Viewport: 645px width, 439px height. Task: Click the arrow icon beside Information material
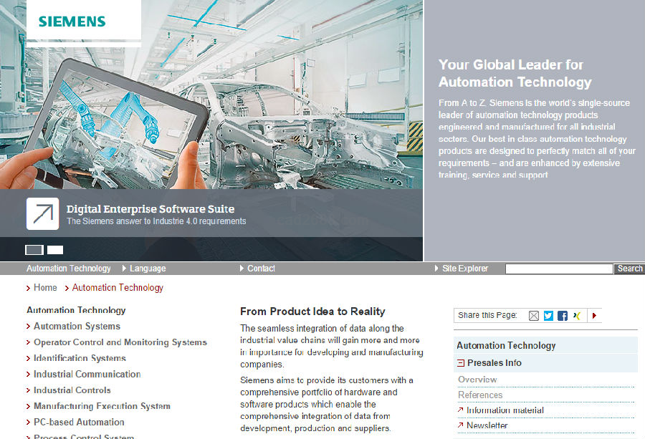click(x=461, y=410)
